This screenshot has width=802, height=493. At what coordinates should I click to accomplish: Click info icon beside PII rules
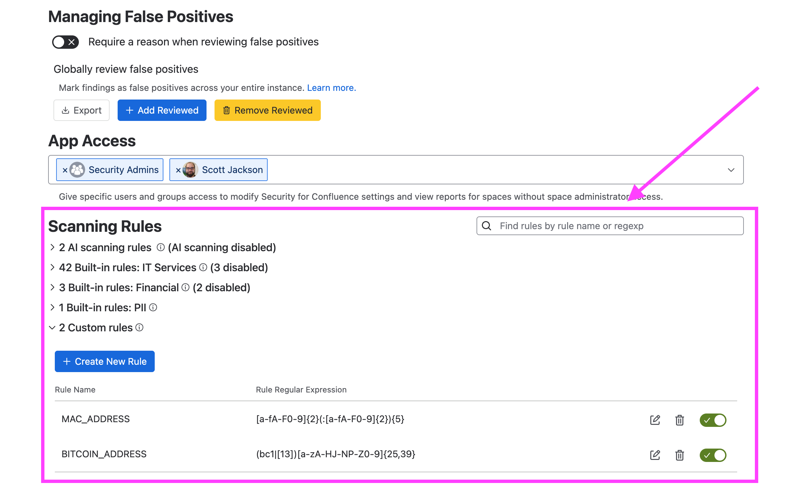(x=153, y=307)
